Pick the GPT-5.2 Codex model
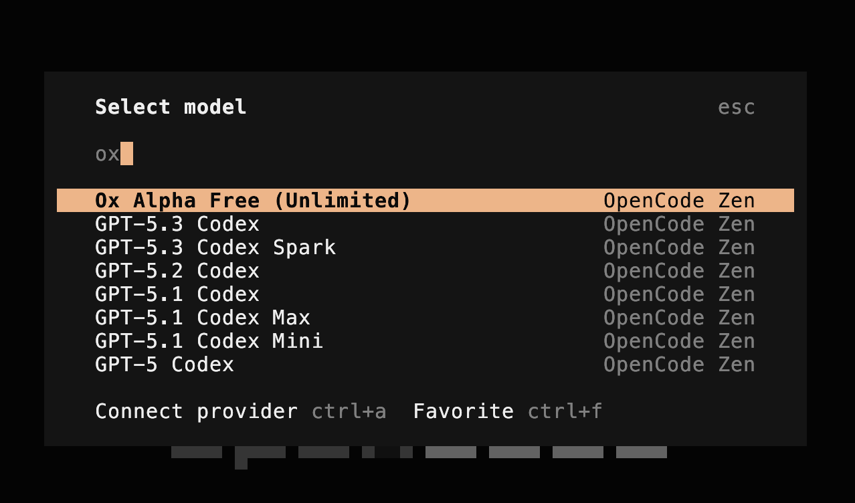 click(x=425, y=271)
